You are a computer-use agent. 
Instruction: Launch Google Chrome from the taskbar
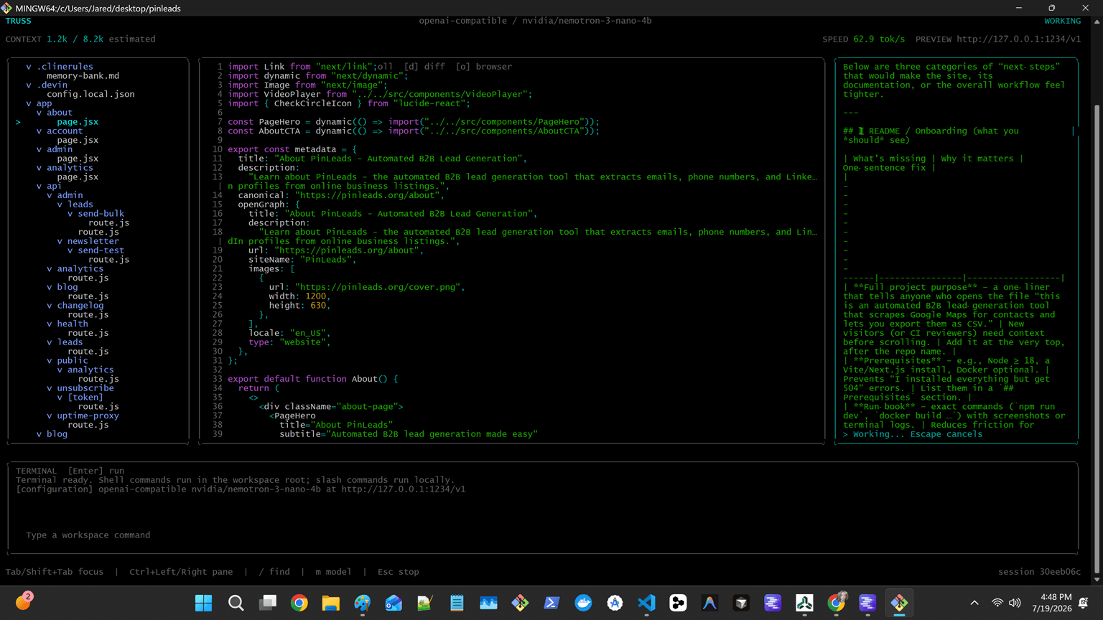coord(299,603)
